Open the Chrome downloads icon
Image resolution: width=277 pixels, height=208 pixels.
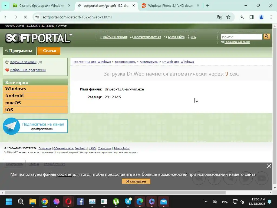pos(242,17)
